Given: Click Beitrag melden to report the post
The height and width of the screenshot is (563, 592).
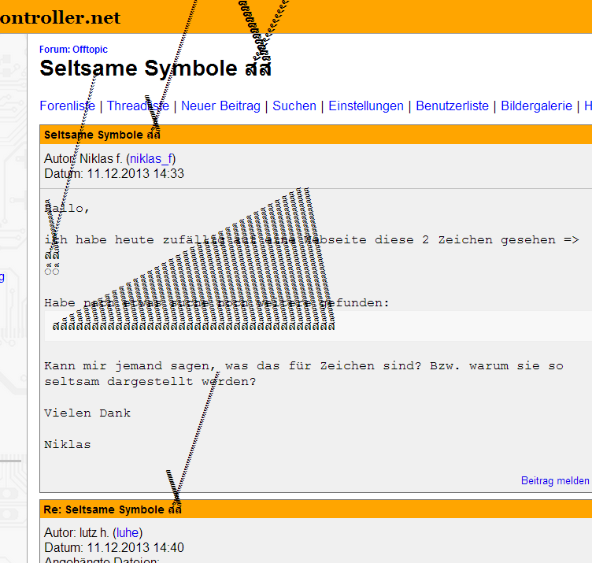Looking at the screenshot, I should (x=555, y=480).
